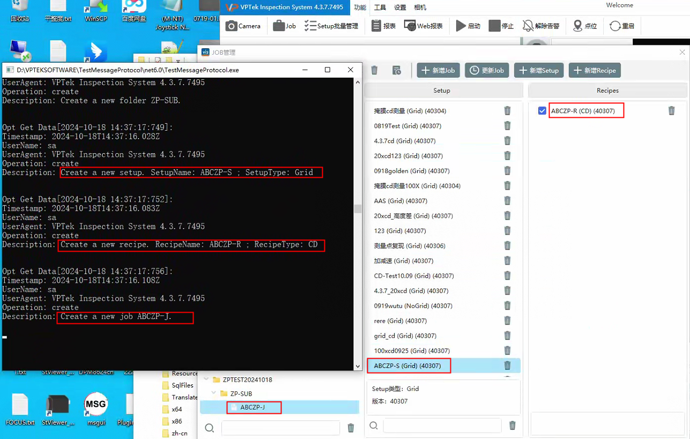
Task: Click the Recipes column header
Action: pyautogui.click(x=607, y=90)
